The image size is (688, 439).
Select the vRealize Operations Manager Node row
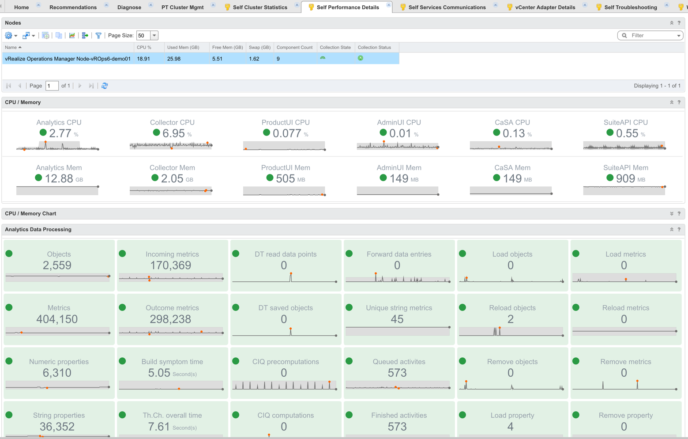click(66, 58)
